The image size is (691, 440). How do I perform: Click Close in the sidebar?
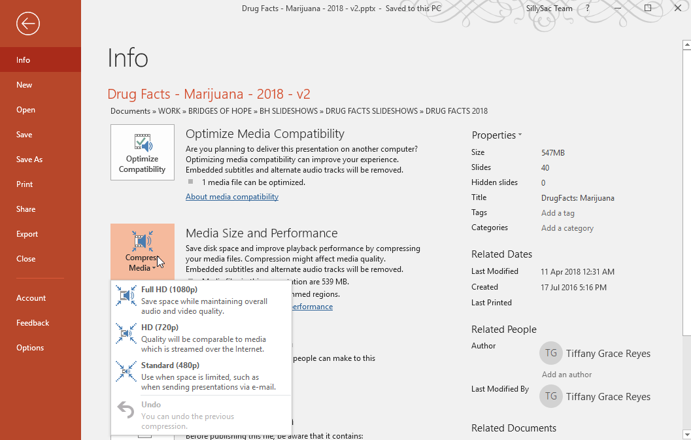(x=41, y=259)
